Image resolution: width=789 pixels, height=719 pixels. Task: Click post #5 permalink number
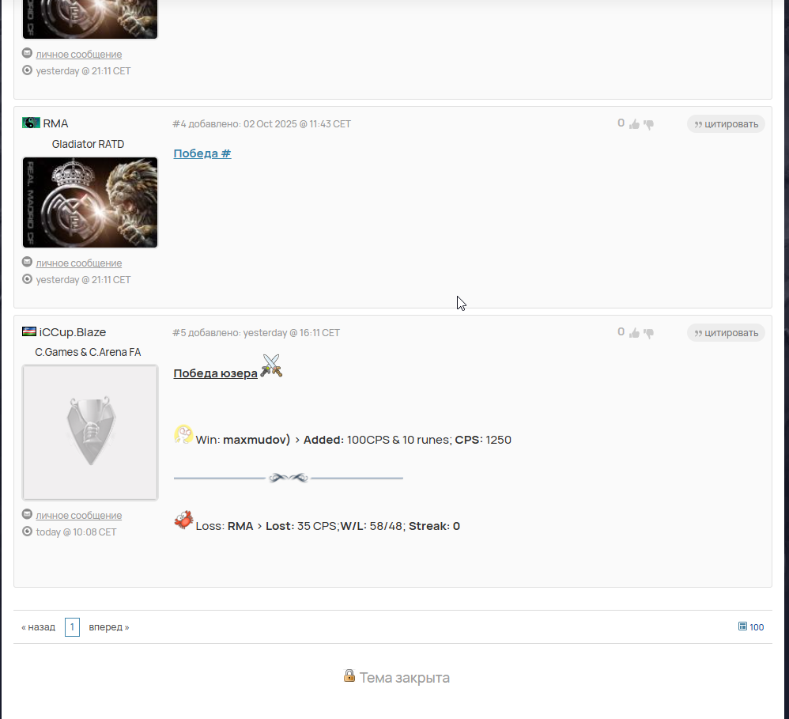coord(179,333)
